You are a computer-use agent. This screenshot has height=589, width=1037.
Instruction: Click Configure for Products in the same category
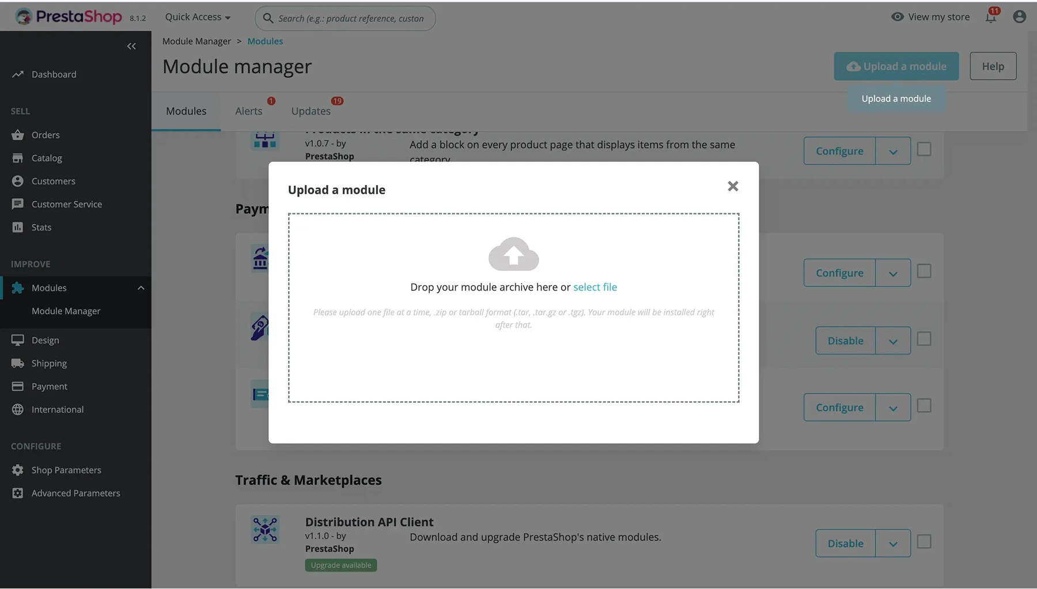[839, 151]
